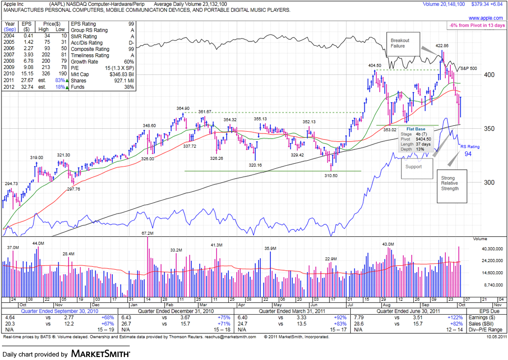The width and height of the screenshot is (508, 360).
Task: Click the 'Group RS Rating' row label
Action: tap(89, 30)
